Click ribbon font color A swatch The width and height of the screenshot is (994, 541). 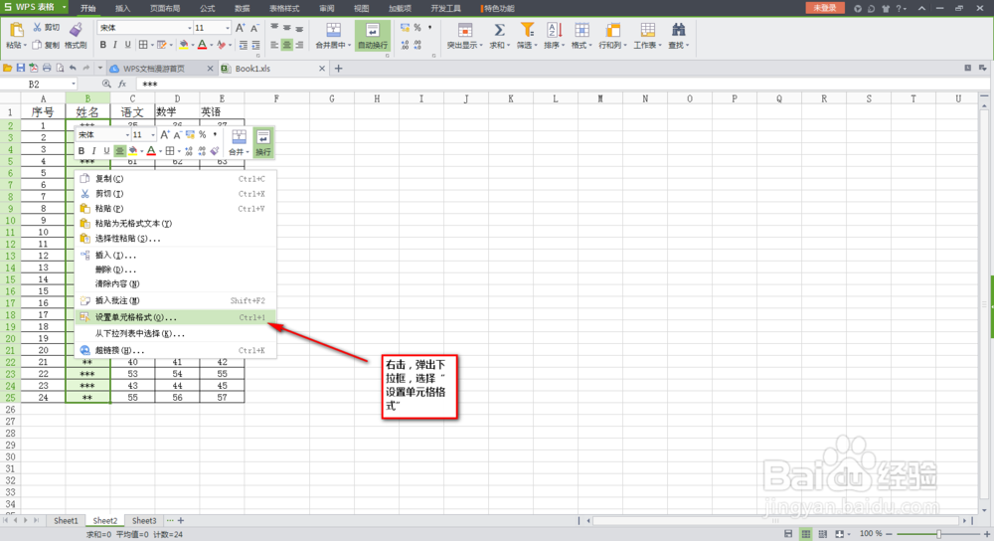(x=202, y=45)
